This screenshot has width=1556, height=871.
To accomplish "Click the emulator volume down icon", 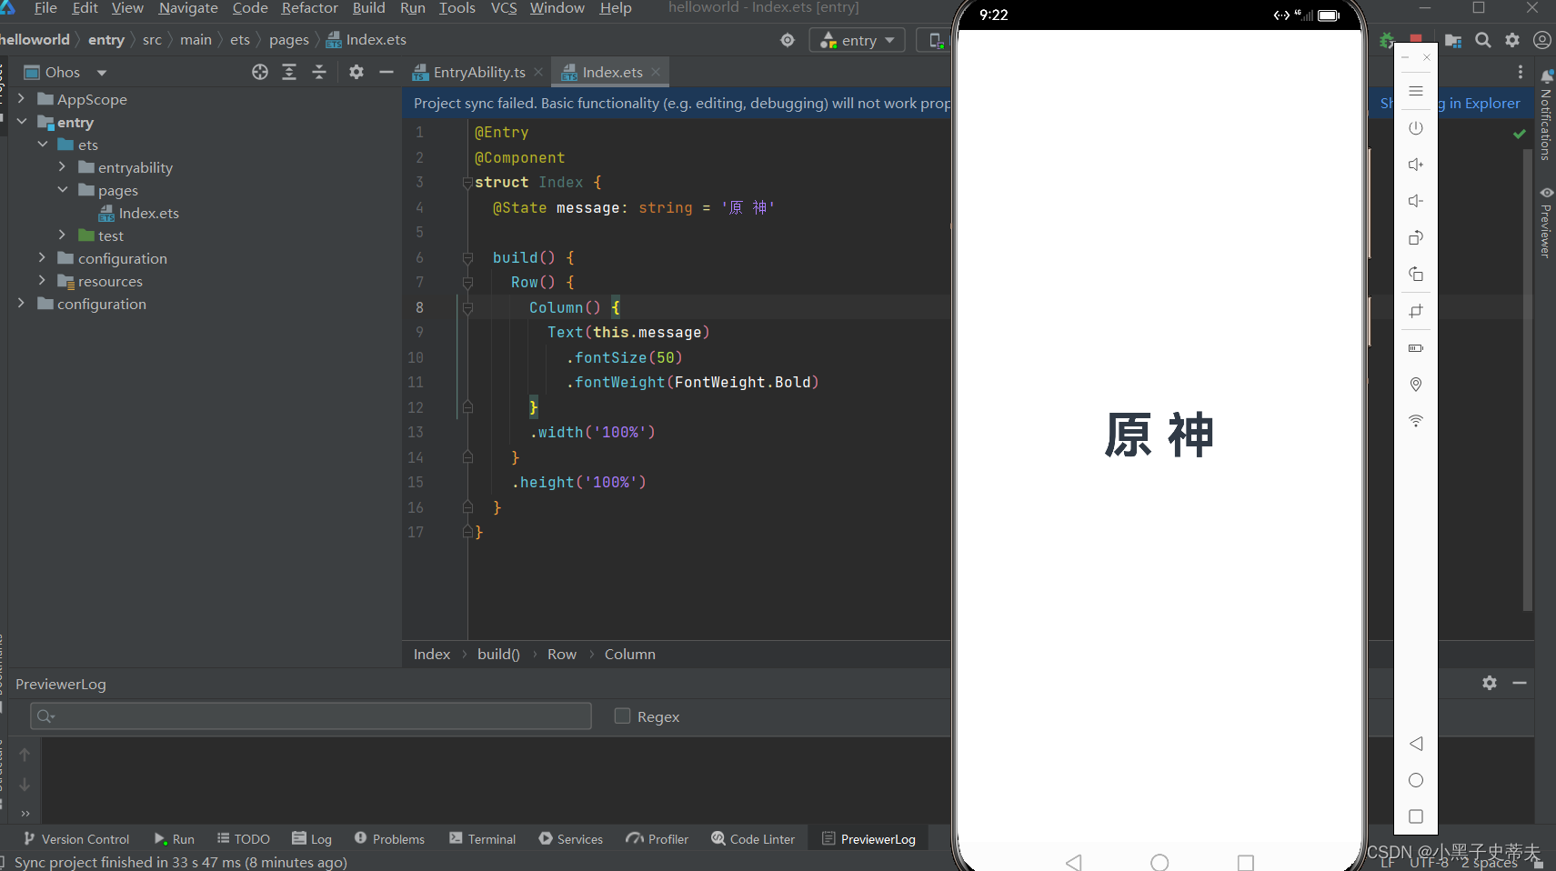I will click(x=1416, y=201).
